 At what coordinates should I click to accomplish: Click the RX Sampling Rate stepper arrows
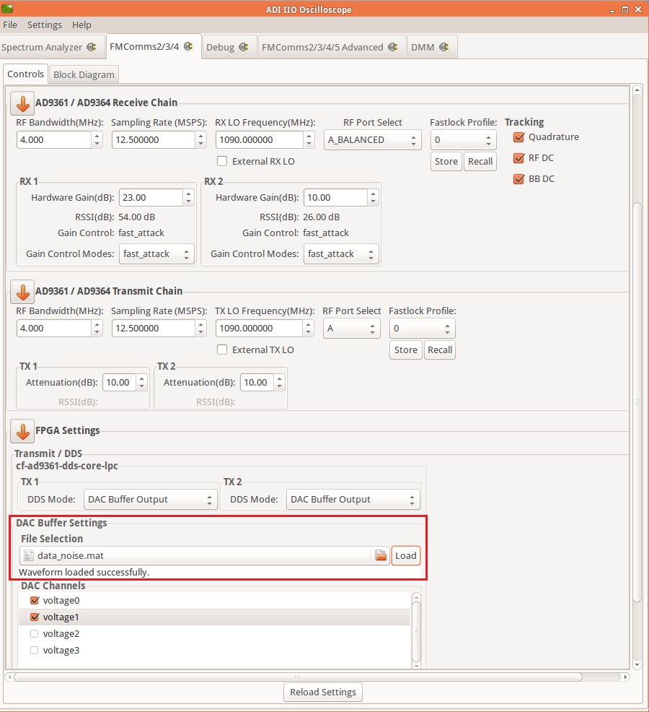[x=201, y=140]
